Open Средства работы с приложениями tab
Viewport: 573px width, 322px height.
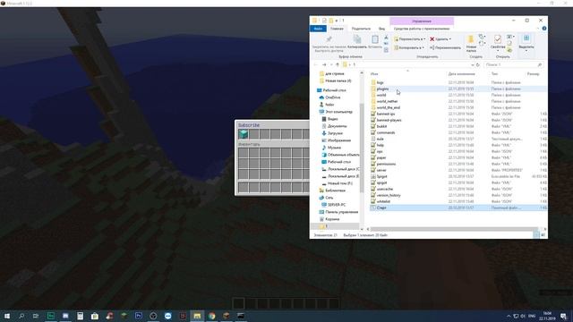(x=422, y=29)
